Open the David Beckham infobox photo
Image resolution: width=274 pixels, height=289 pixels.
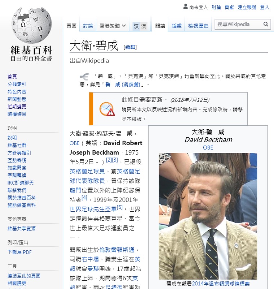[208, 216]
